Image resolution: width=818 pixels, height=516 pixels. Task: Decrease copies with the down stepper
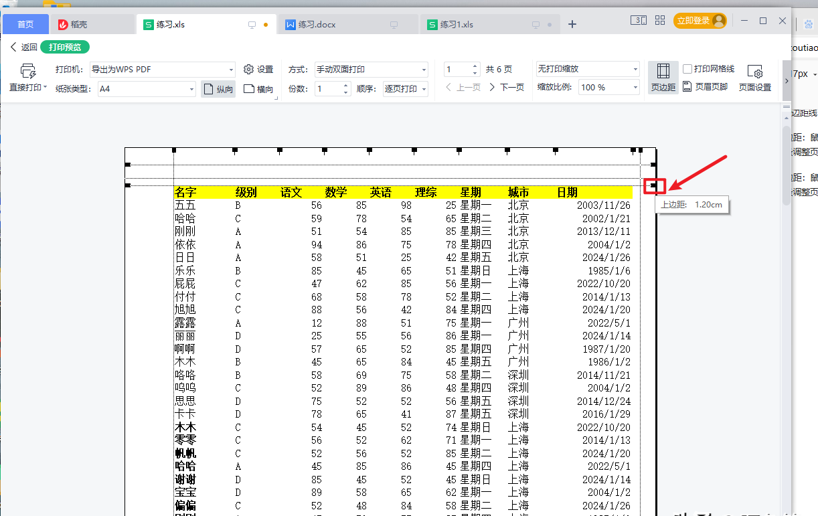346,92
